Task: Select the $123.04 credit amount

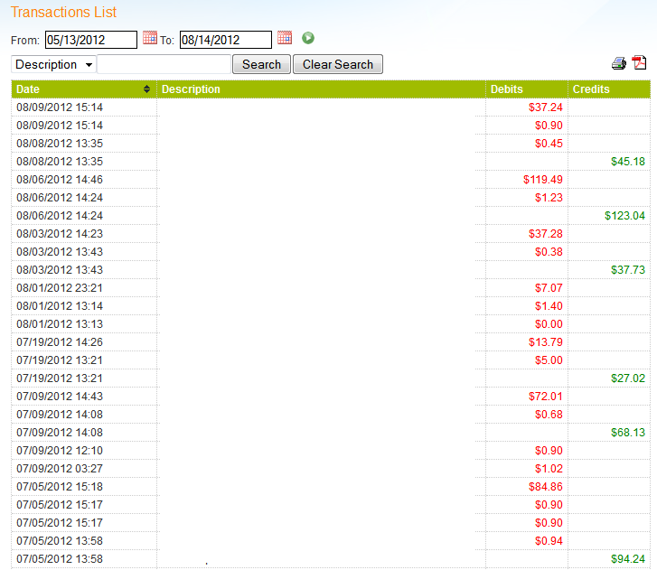Action: 624,216
